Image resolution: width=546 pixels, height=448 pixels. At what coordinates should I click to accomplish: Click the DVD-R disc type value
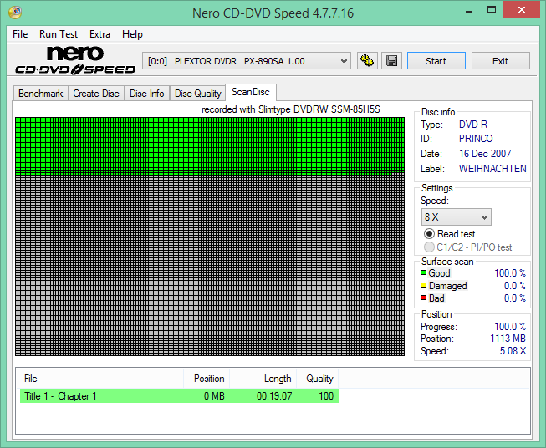pyautogui.click(x=473, y=125)
